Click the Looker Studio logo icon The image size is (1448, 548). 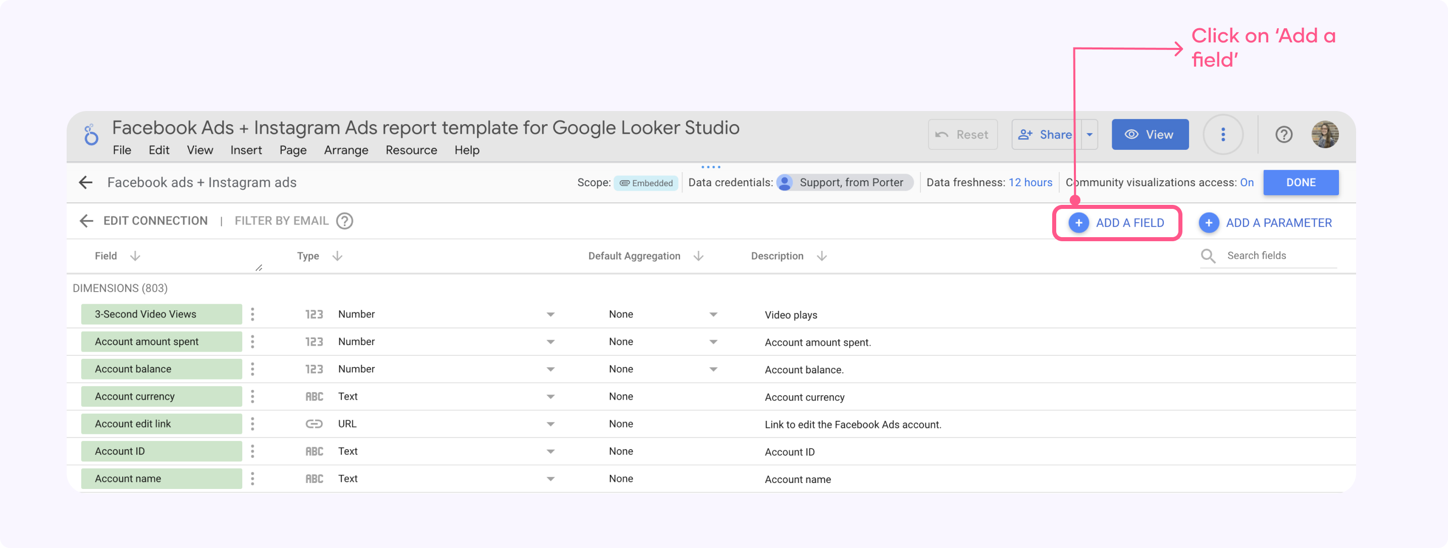91,134
